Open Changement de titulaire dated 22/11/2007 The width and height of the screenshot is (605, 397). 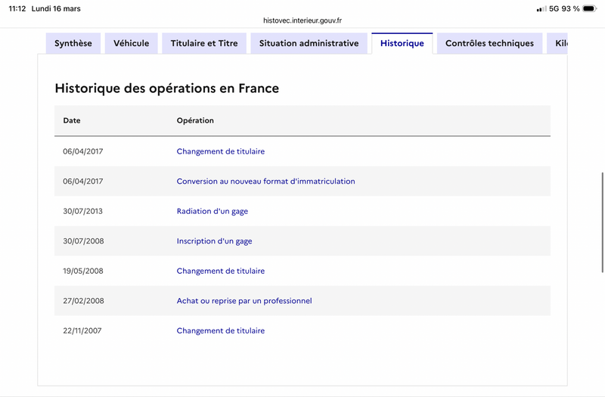[221, 330]
